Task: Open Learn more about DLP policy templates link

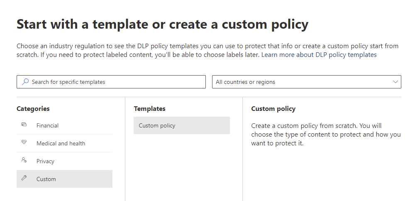Action: point(319,55)
